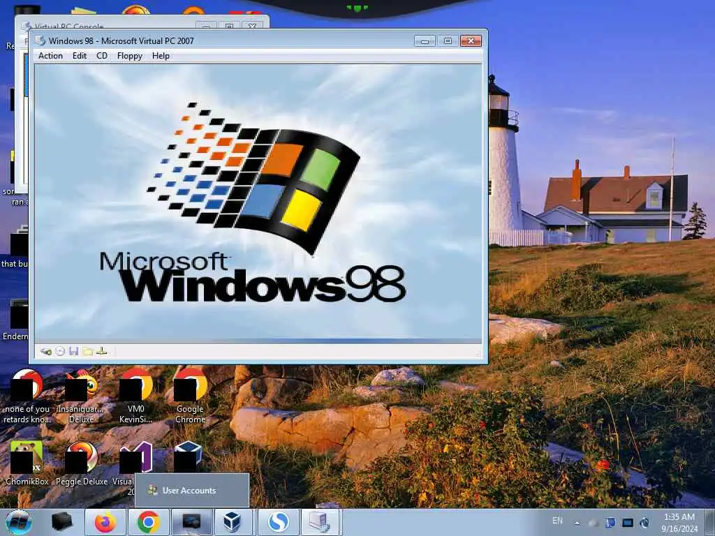The width and height of the screenshot is (715, 536).
Task: Click the CD drive status icon
Action: 60,352
